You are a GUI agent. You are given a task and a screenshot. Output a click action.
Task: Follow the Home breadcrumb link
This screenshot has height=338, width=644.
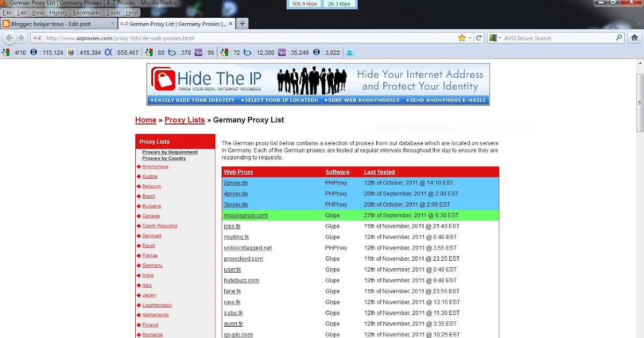[x=146, y=120]
